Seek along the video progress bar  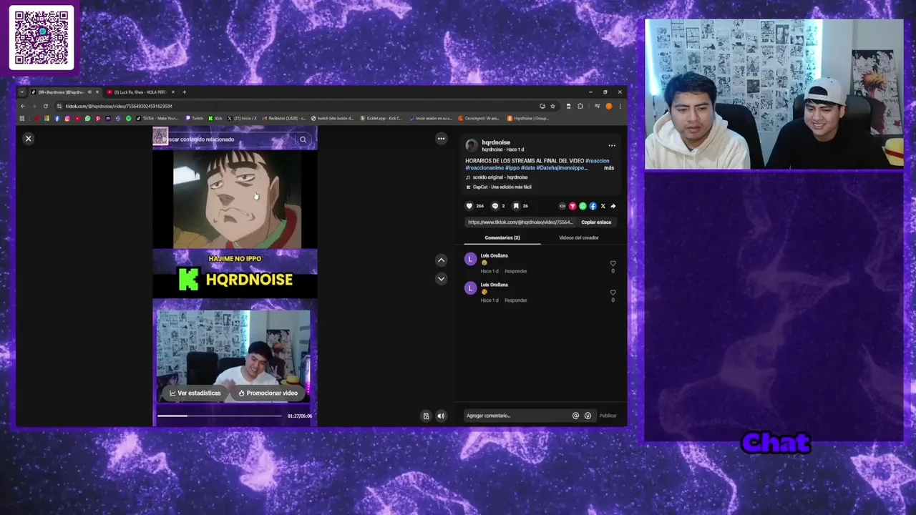pos(220,416)
